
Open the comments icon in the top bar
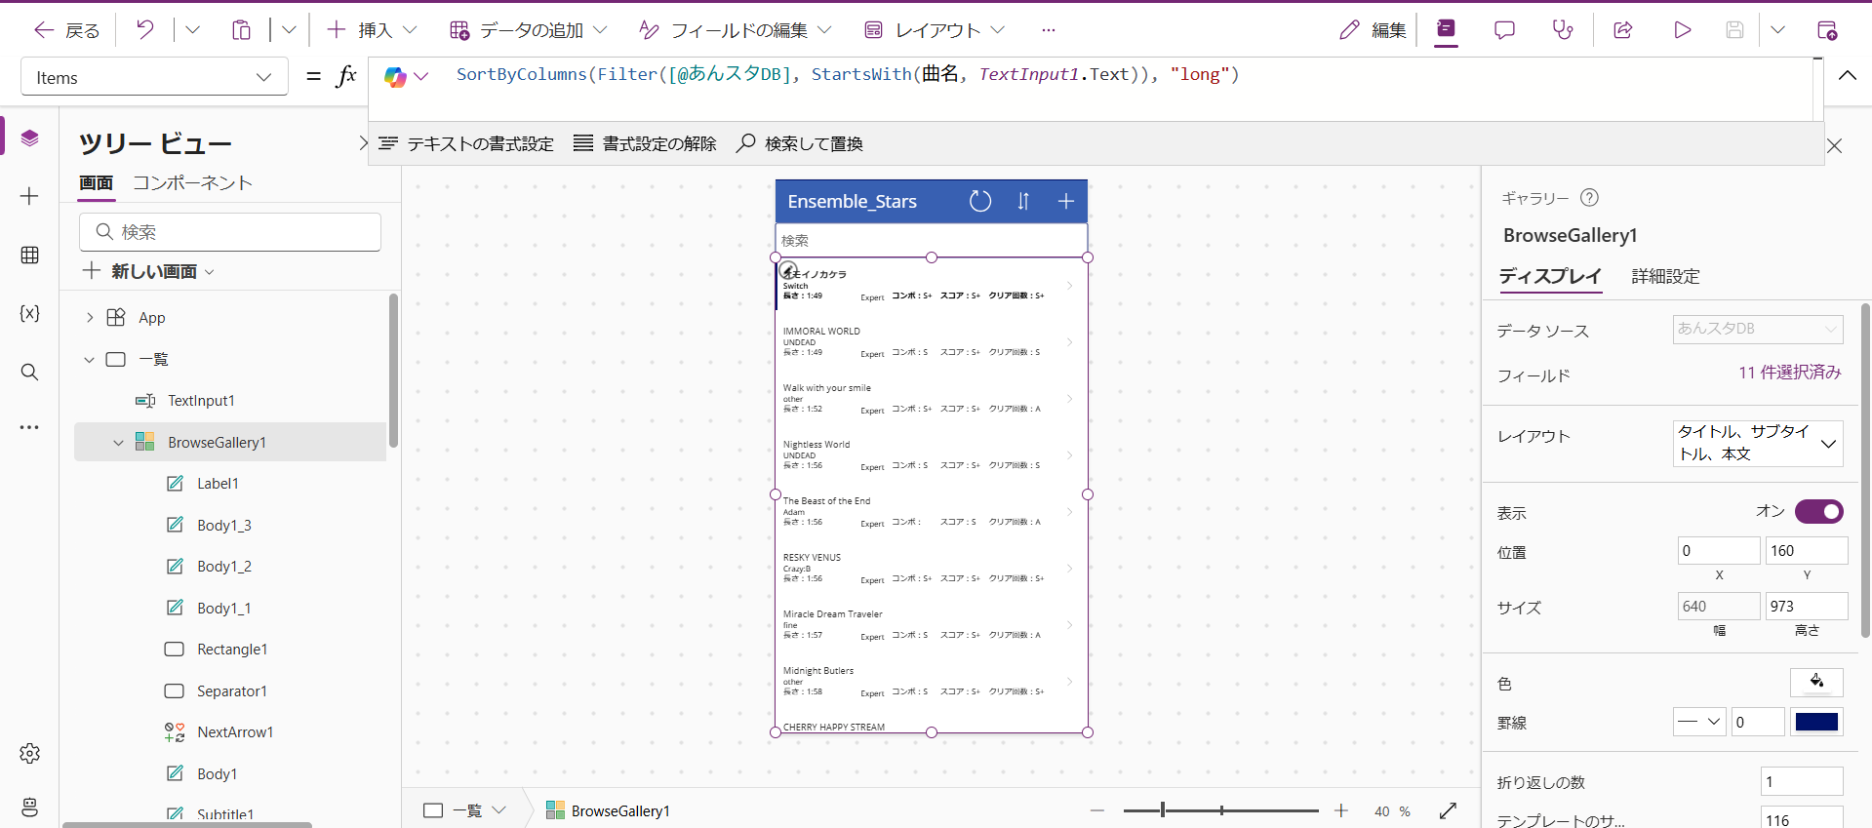point(1504,30)
